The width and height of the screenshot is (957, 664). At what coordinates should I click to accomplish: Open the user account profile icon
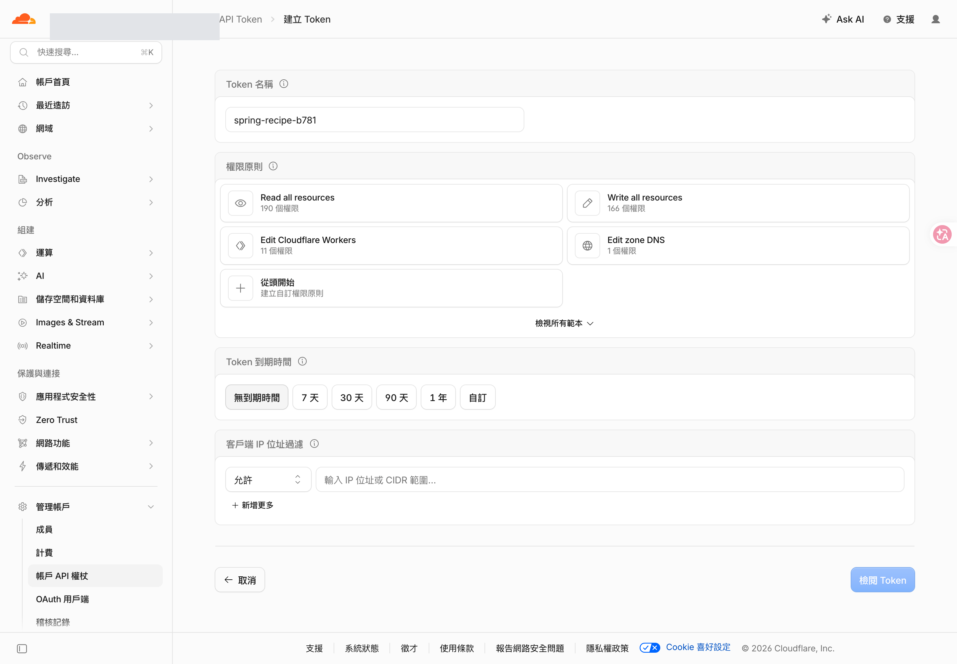pyautogui.click(x=935, y=19)
